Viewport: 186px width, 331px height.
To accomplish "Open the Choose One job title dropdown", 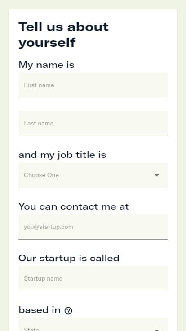I will pyautogui.click(x=93, y=175).
